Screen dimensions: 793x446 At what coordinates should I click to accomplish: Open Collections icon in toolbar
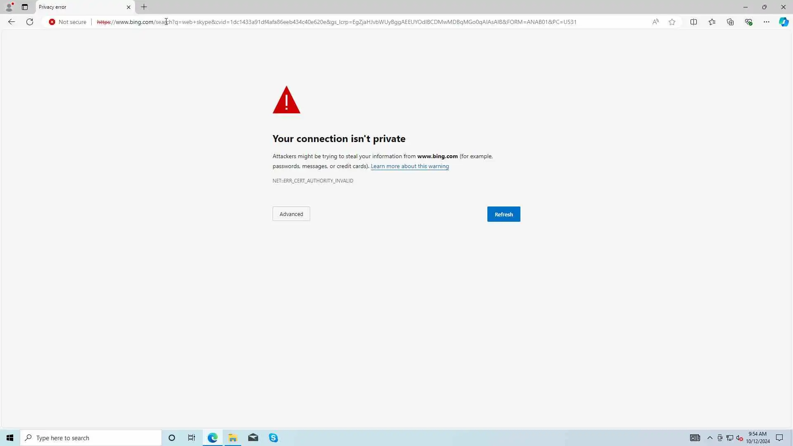[730, 22]
